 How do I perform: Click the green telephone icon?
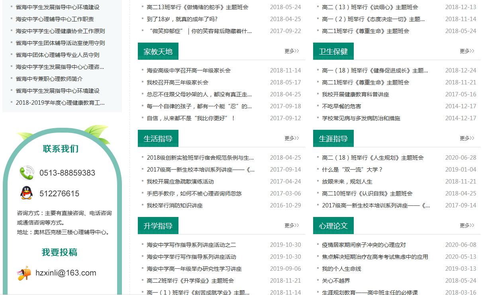27,173
